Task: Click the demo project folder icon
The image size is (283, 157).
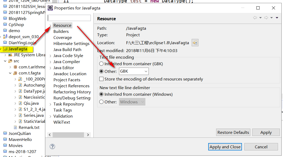Action: point(5,31)
